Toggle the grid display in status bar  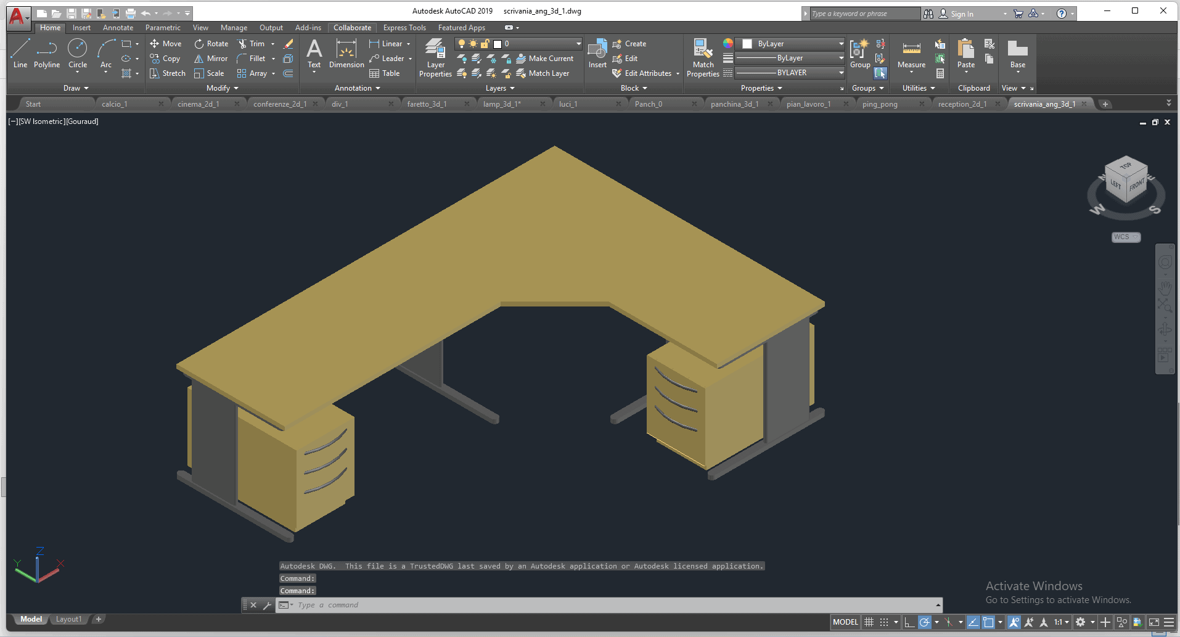pyautogui.click(x=869, y=622)
